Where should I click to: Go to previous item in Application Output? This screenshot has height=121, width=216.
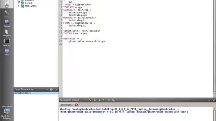(95, 100)
